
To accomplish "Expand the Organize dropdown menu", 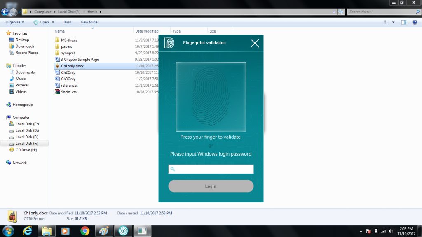I will pos(14,22).
